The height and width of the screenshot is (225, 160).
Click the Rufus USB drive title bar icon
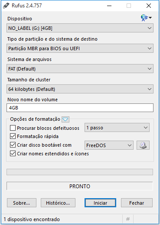[x=6, y=6]
